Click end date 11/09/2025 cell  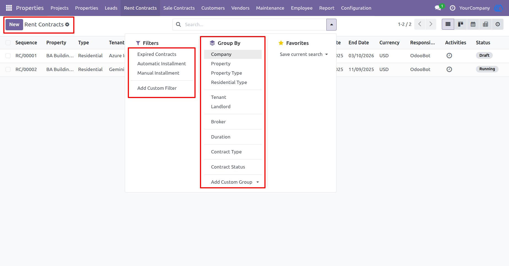361,69
